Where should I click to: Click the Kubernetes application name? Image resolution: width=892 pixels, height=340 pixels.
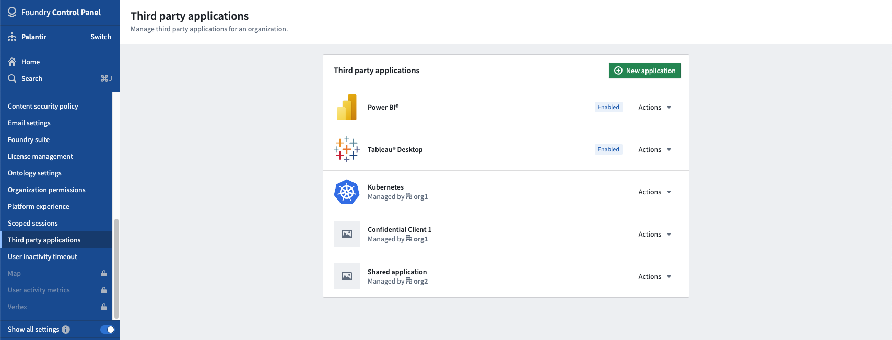coord(385,187)
